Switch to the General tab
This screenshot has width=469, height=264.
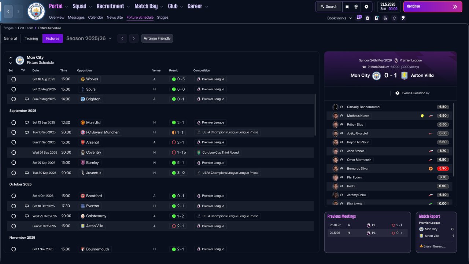click(10, 38)
